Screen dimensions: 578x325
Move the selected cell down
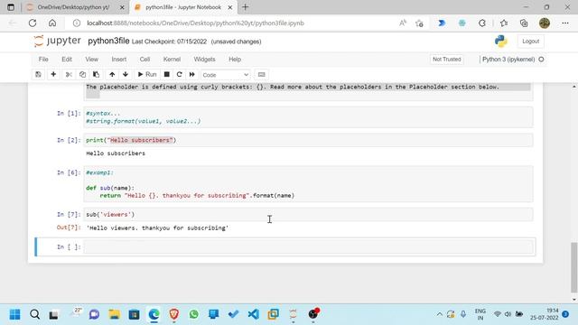point(126,74)
